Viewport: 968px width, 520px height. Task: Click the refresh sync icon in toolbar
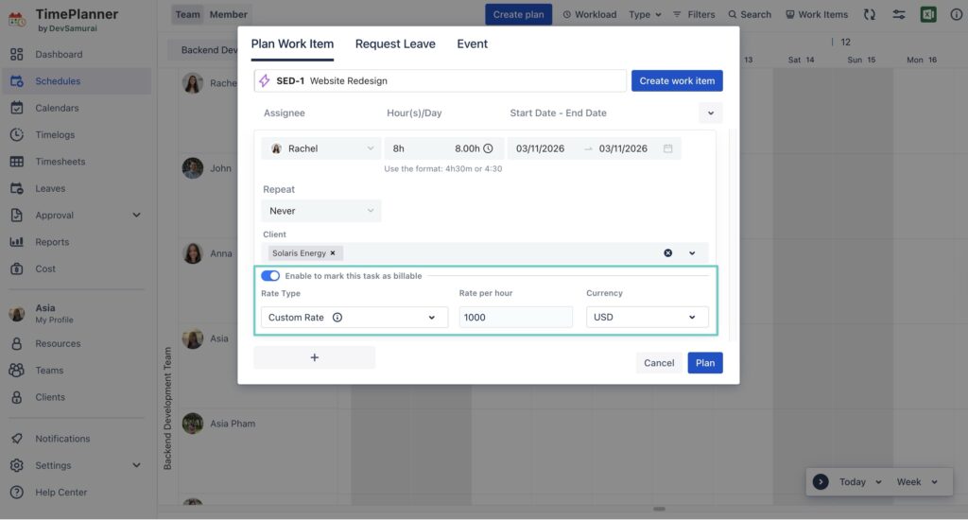point(870,14)
